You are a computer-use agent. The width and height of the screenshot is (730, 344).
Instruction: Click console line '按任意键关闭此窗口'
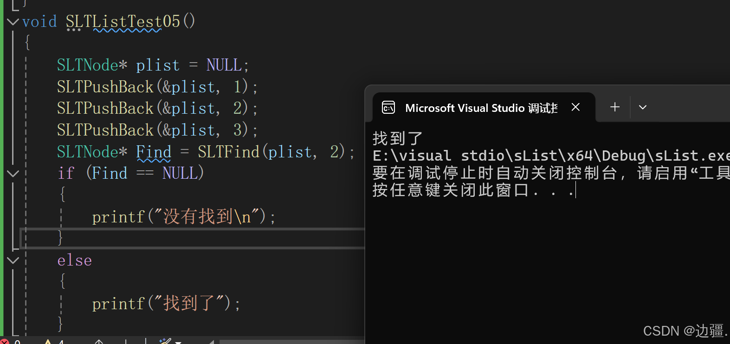(473, 190)
